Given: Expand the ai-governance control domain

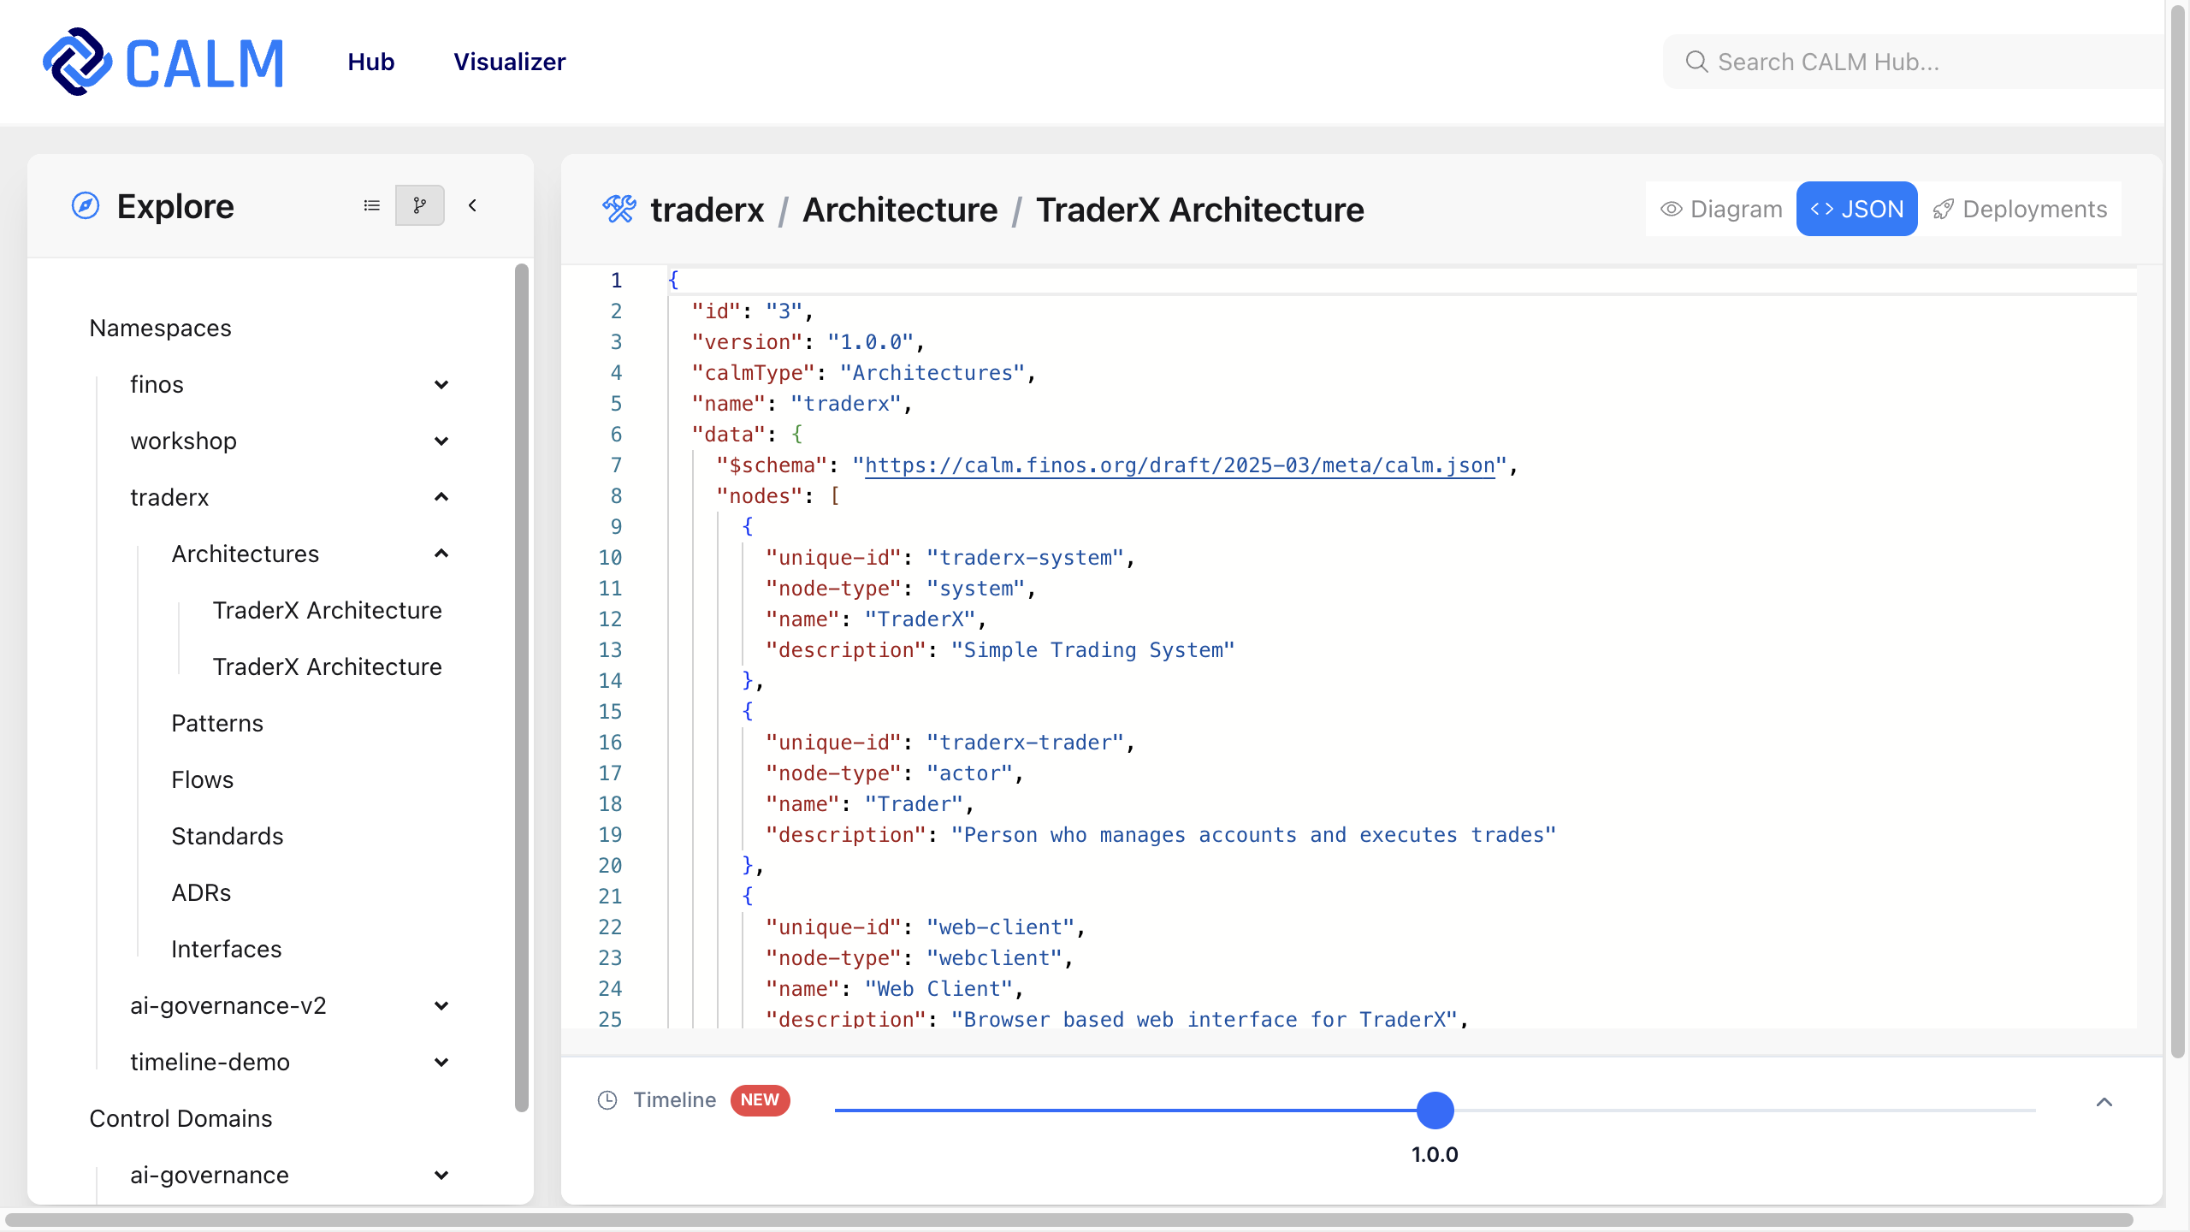Looking at the screenshot, I should coord(441,1176).
